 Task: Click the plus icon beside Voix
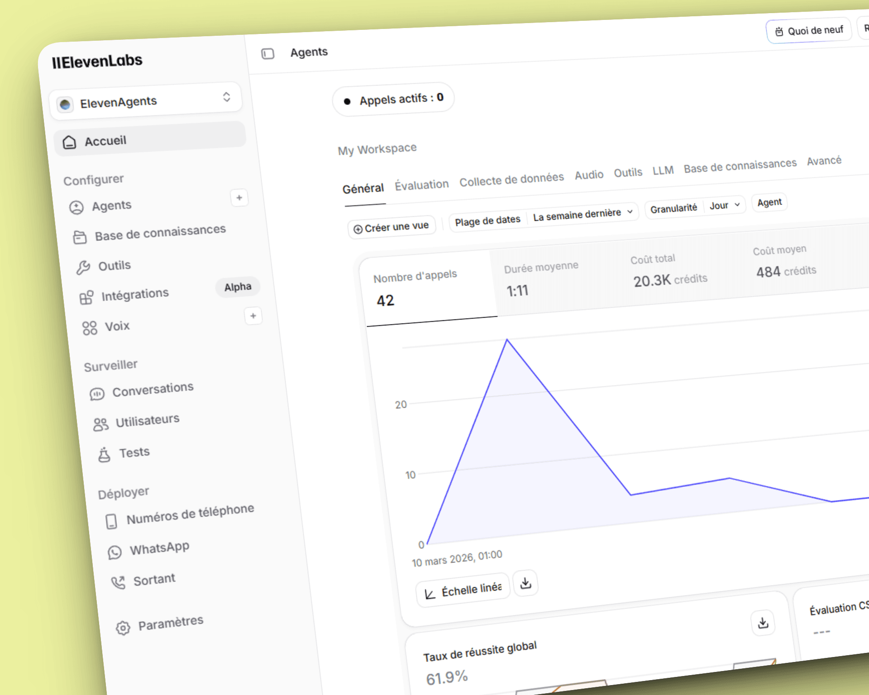pyautogui.click(x=253, y=316)
